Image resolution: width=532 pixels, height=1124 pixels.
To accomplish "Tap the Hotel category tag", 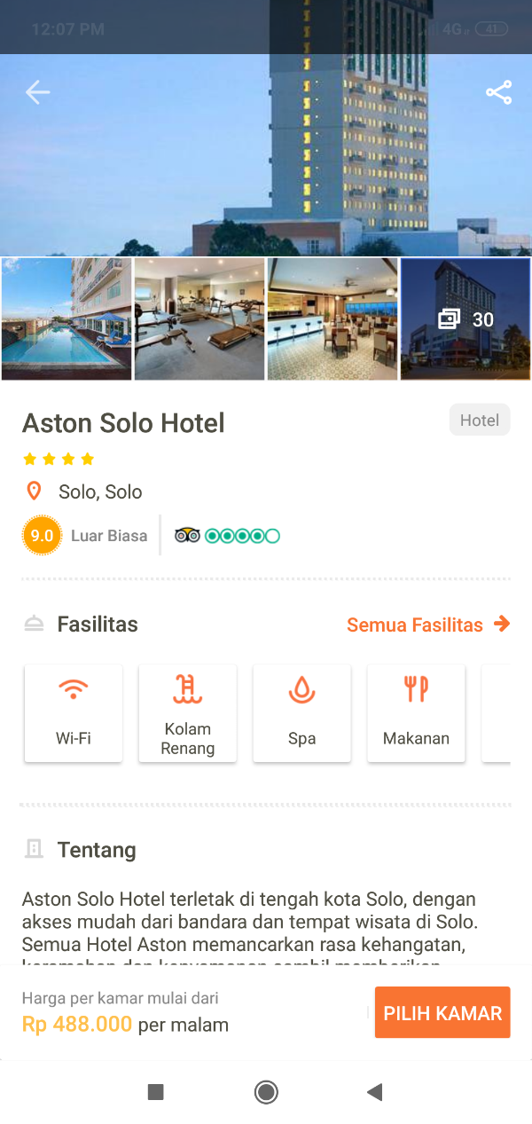I will pos(480,421).
